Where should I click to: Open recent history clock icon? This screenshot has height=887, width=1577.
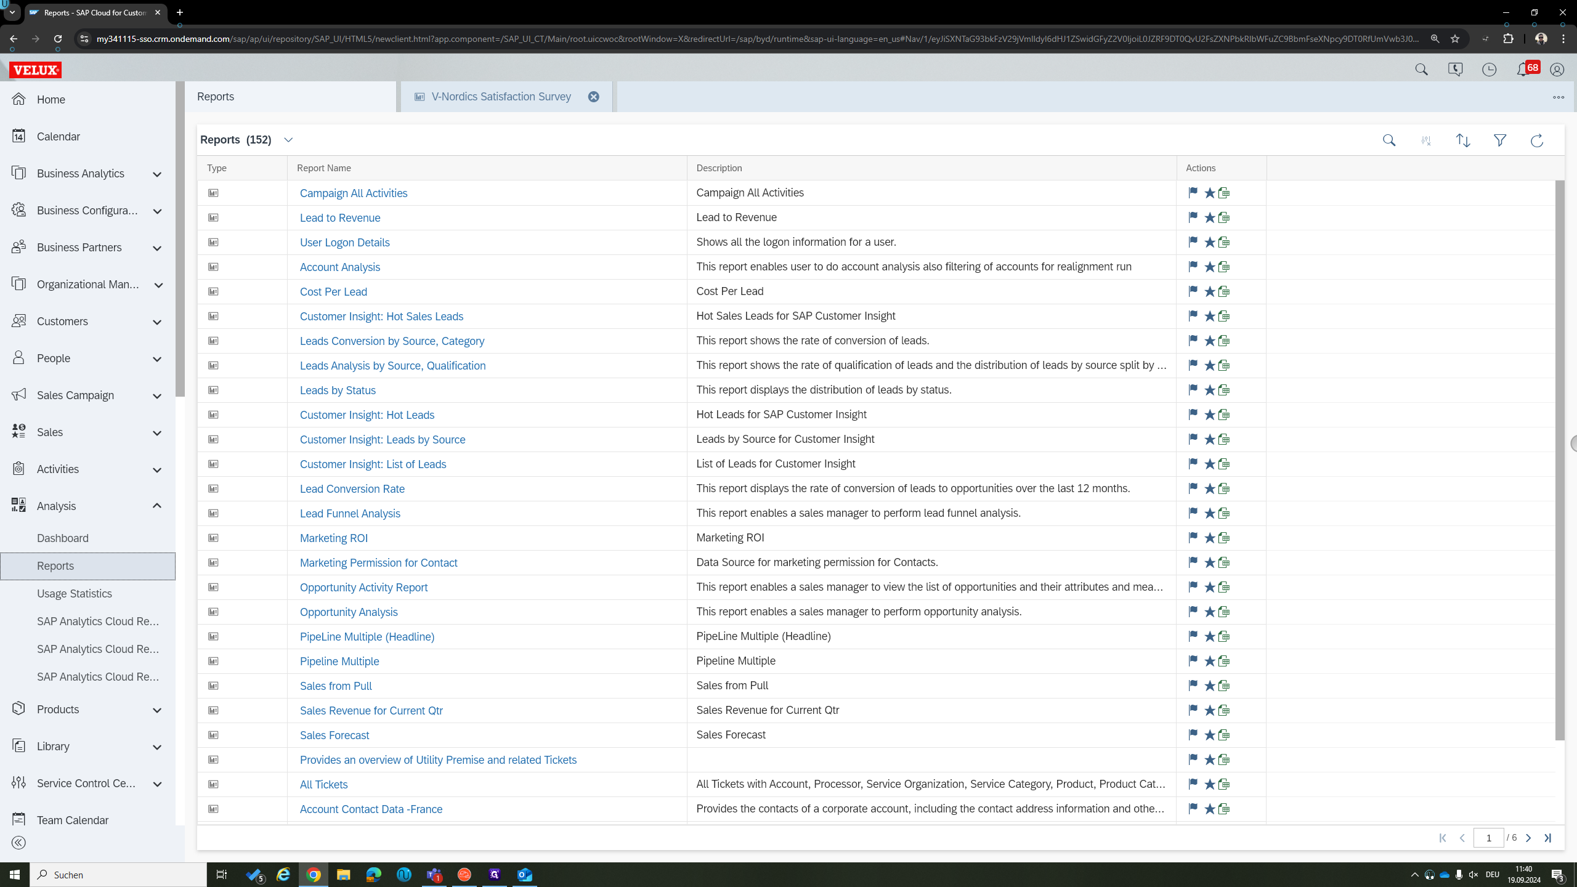coord(1489,70)
